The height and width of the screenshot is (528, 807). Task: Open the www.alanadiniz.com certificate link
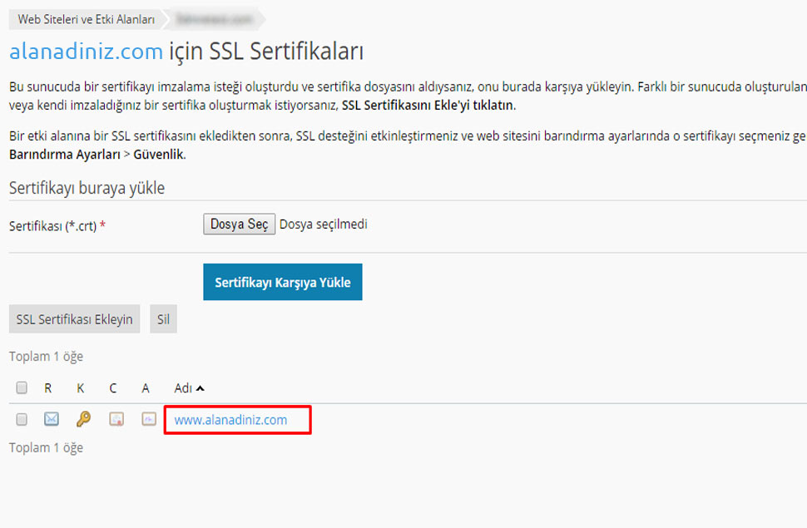230,420
